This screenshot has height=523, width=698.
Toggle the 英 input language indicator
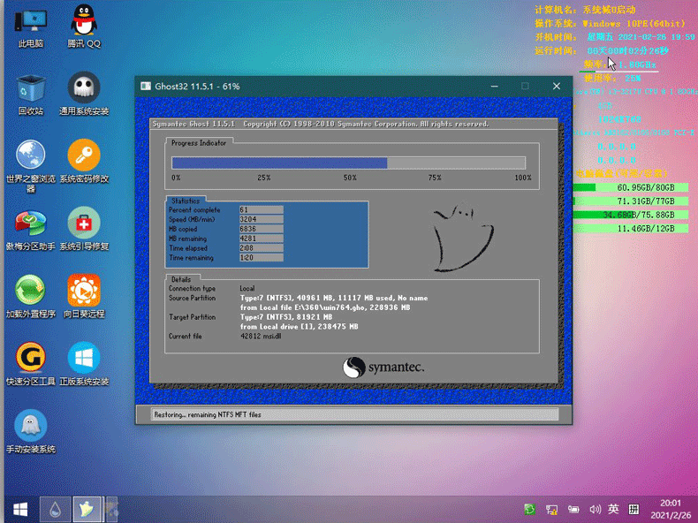614,509
